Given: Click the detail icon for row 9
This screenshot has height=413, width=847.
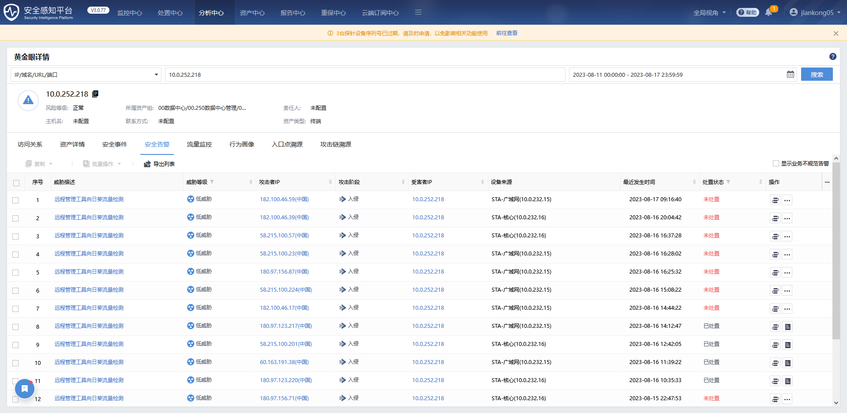Looking at the screenshot, I should [x=775, y=345].
